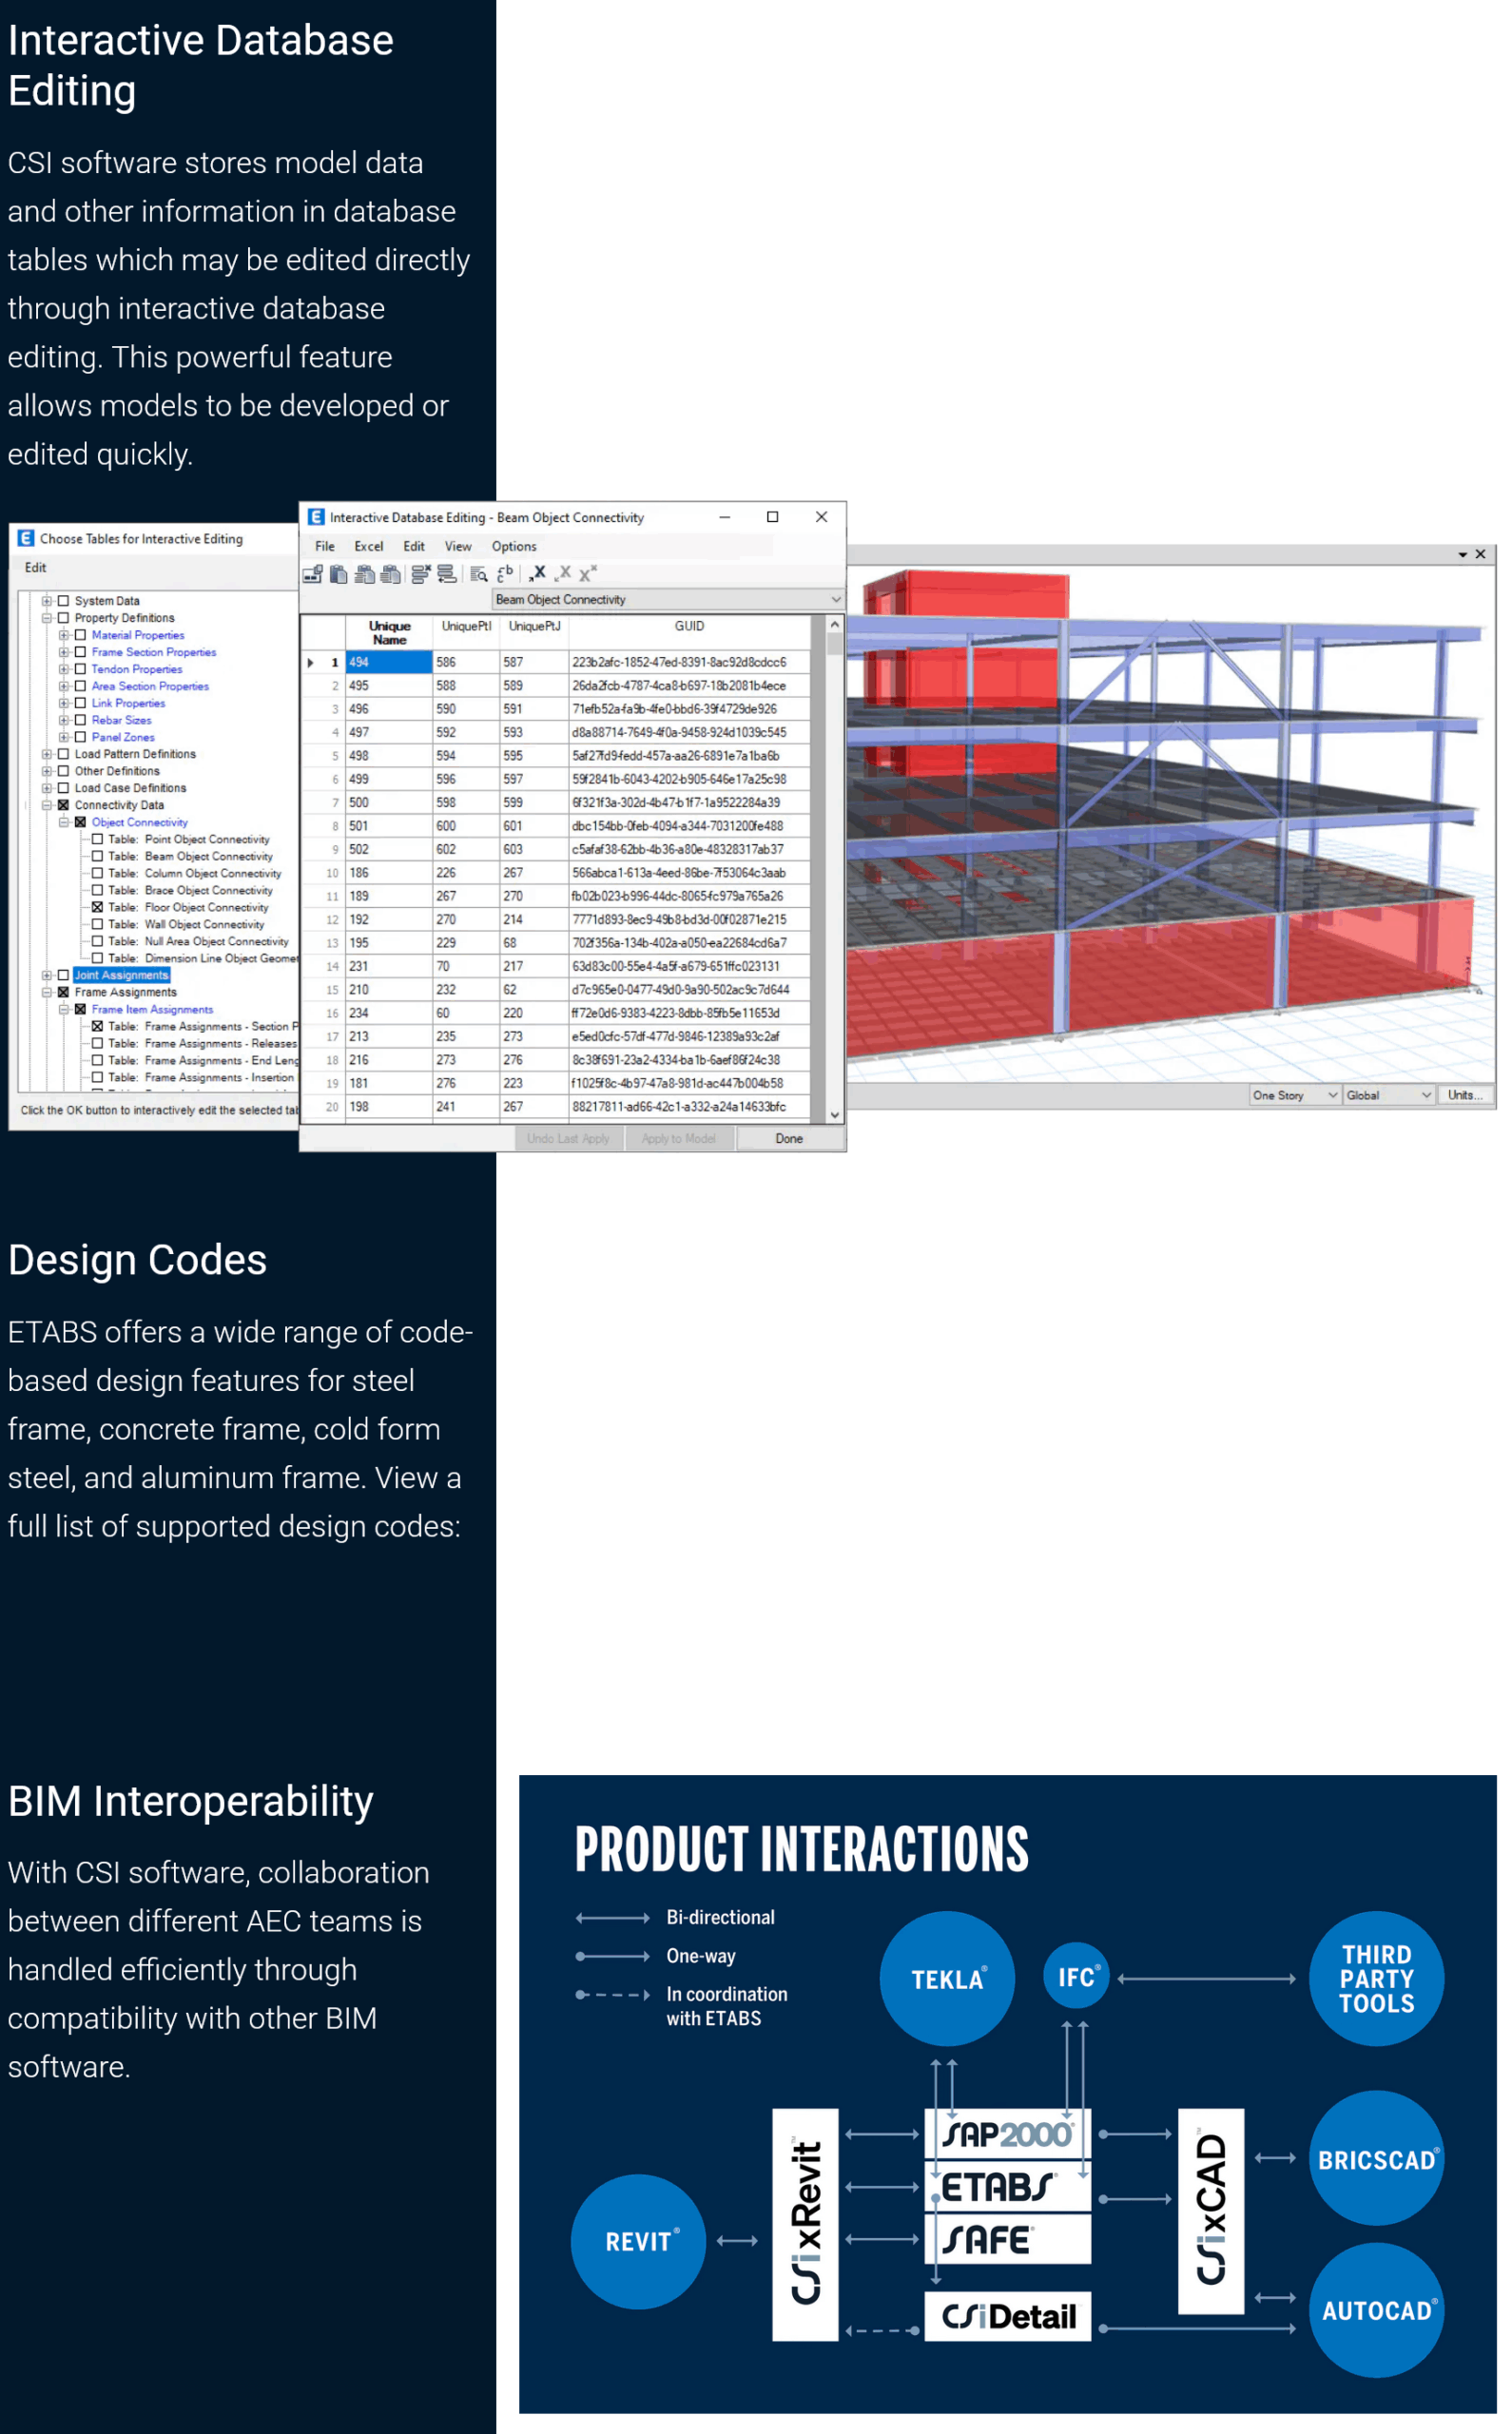Click the bold black X toolbar icon
The height and width of the screenshot is (2434, 1512).
(x=538, y=572)
